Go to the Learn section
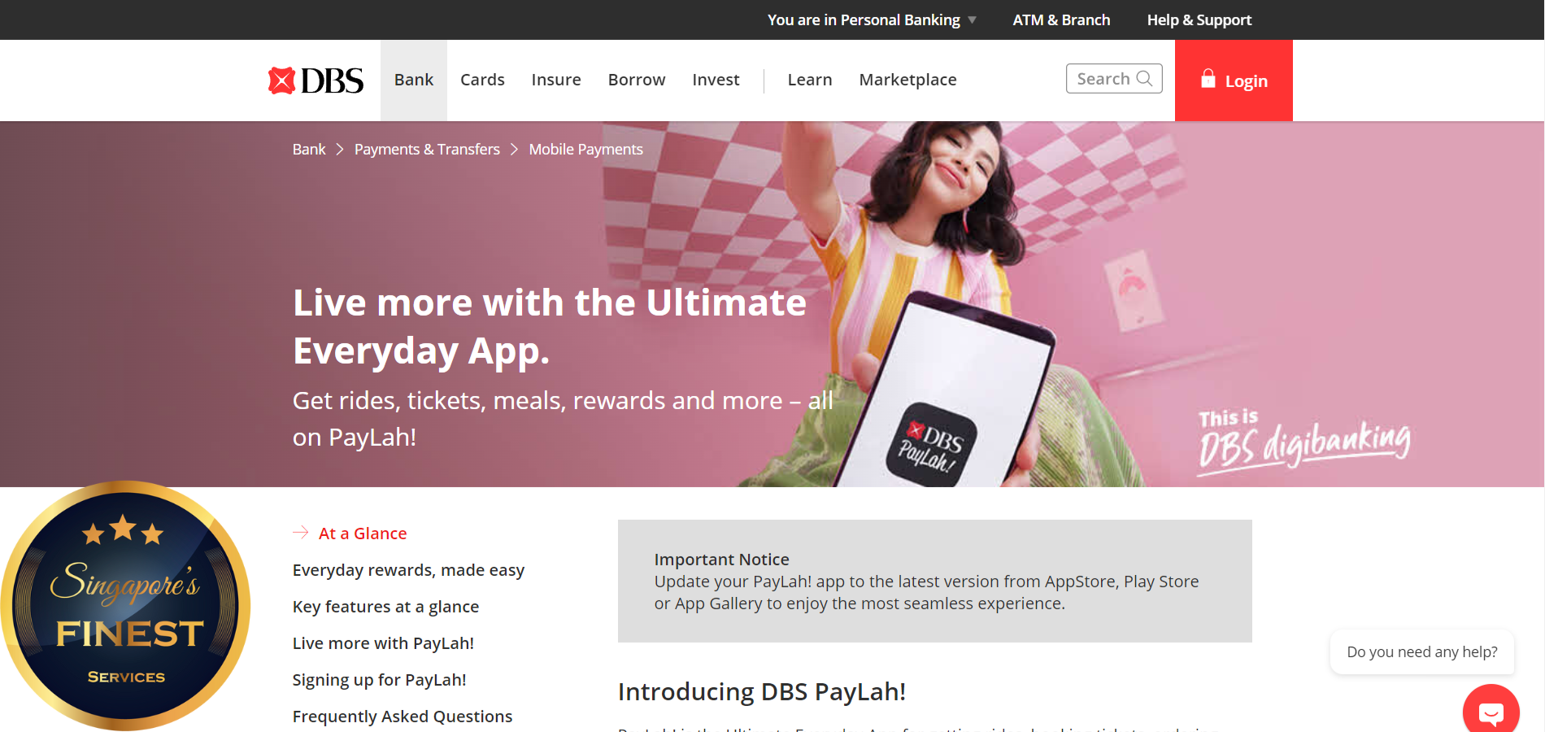This screenshot has width=1545, height=732. 810,80
